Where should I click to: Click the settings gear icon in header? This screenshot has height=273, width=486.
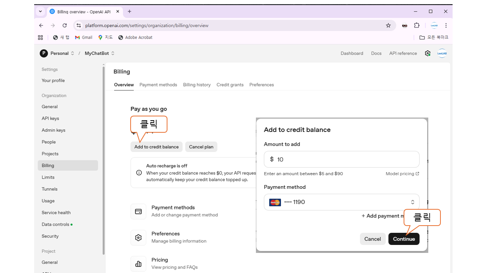[428, 53]
